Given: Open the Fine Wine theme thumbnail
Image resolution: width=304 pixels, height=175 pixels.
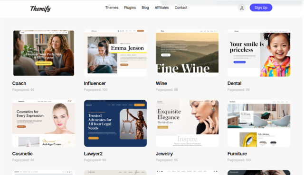Looking at the screenshot, I should tap(187, 53).
